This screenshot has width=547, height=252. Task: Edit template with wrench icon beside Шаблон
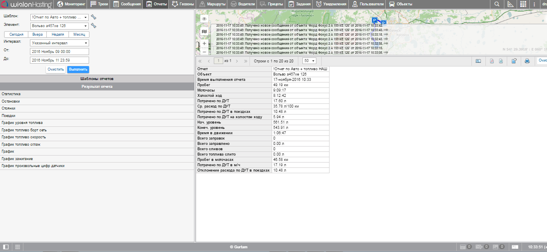[x=94, y=17]
